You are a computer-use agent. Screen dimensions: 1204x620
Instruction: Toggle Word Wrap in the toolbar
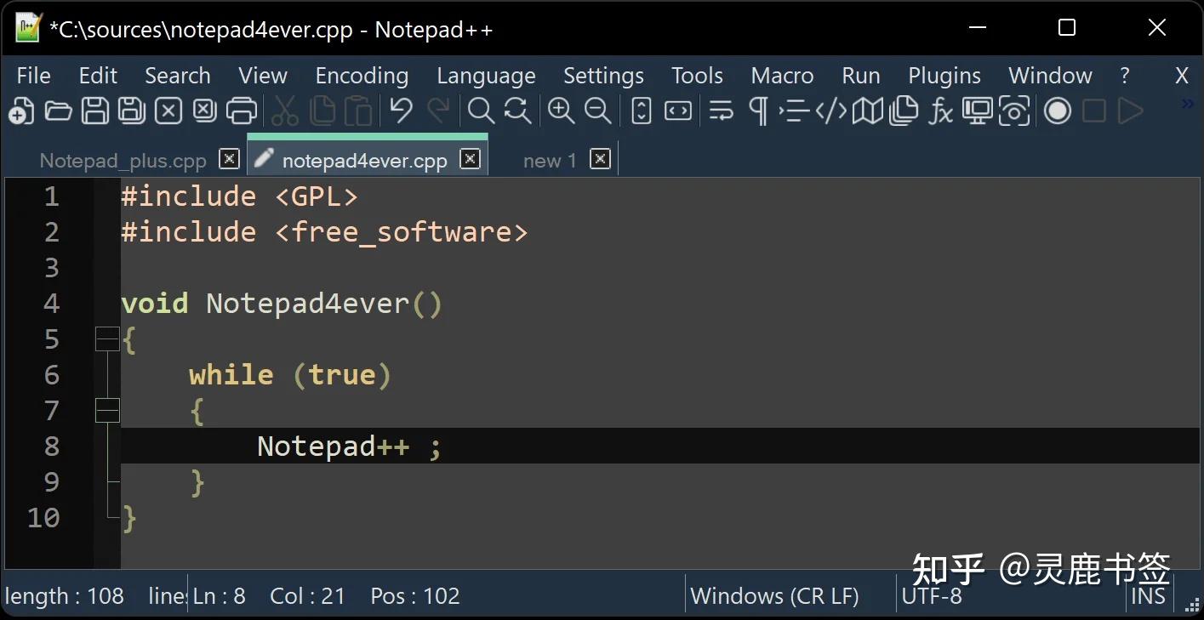721,111
